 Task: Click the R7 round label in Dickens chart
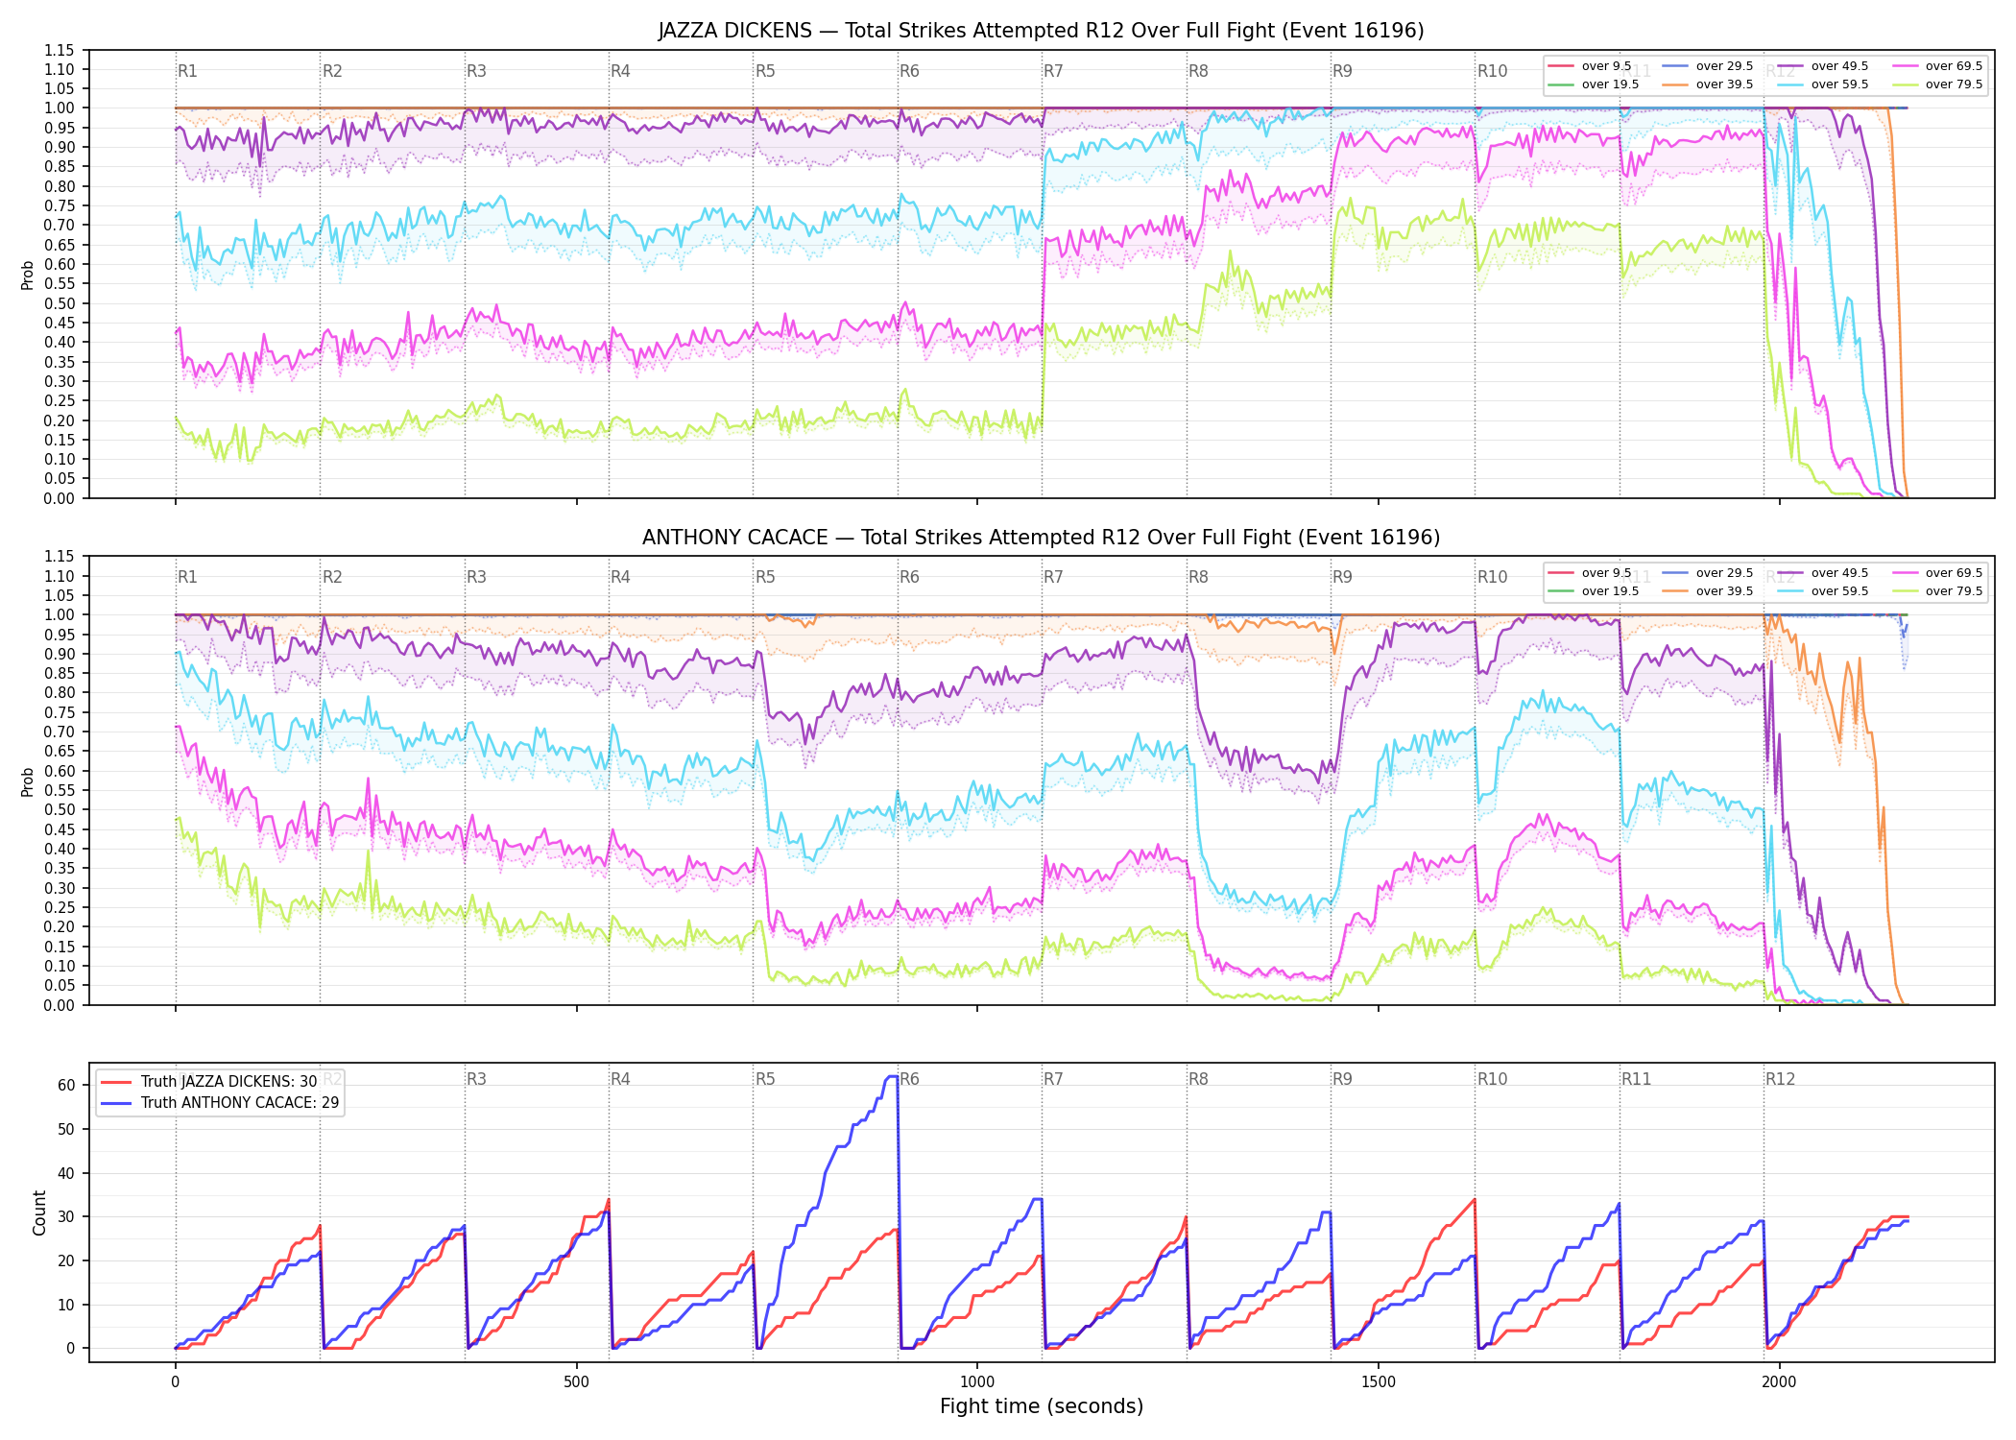click(1053, 71)
